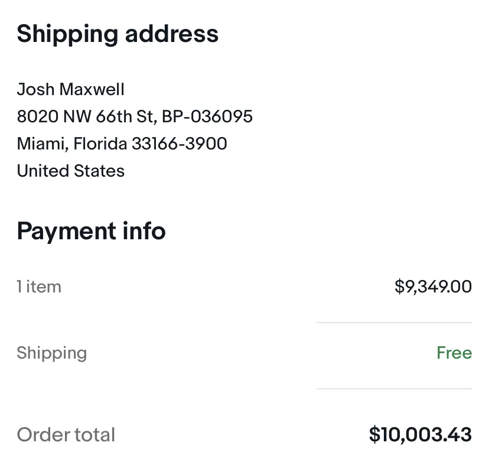Click the Order total label
Screen dimensions: 489x475
[66, 435]
